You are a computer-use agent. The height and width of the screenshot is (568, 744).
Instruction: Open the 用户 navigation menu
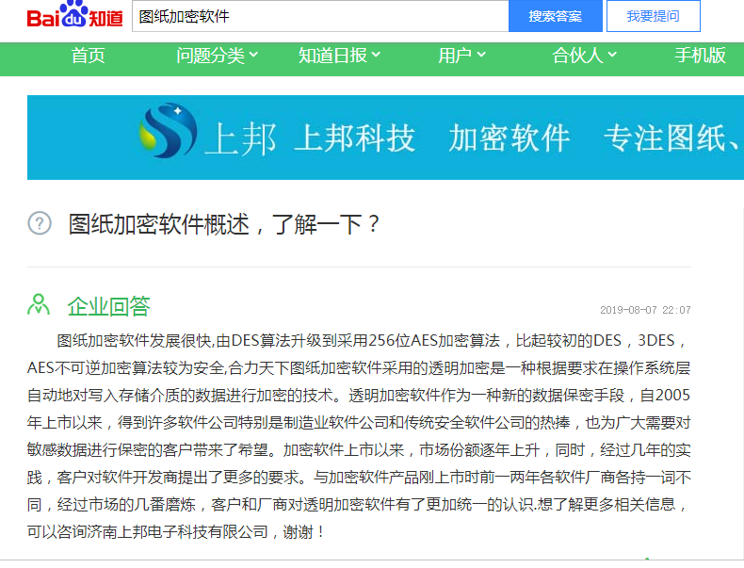pyautogui.click(x=455, y=56)
